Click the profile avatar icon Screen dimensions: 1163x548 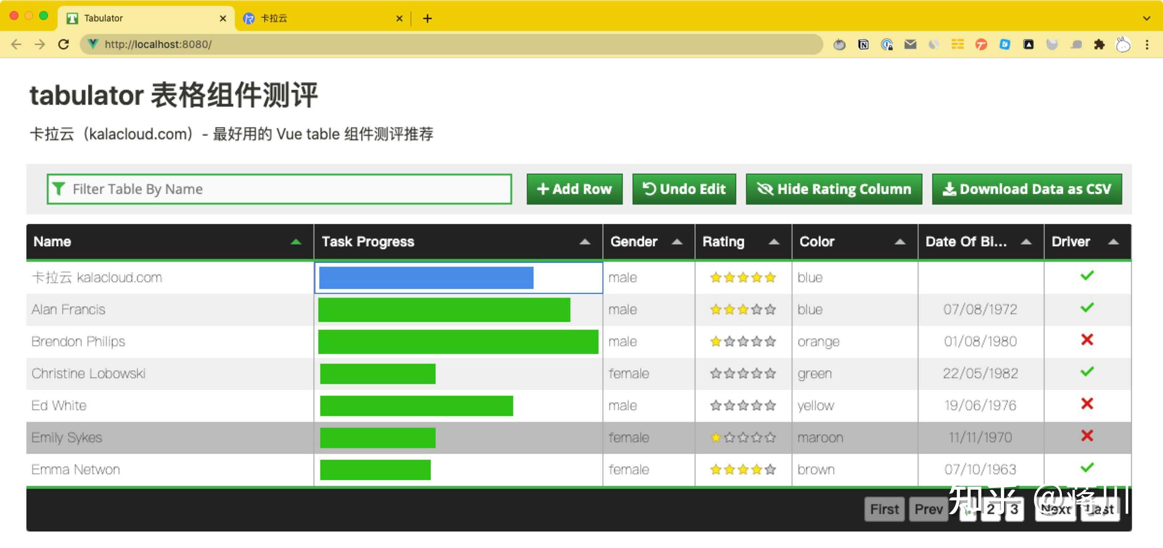[1123, 44]
